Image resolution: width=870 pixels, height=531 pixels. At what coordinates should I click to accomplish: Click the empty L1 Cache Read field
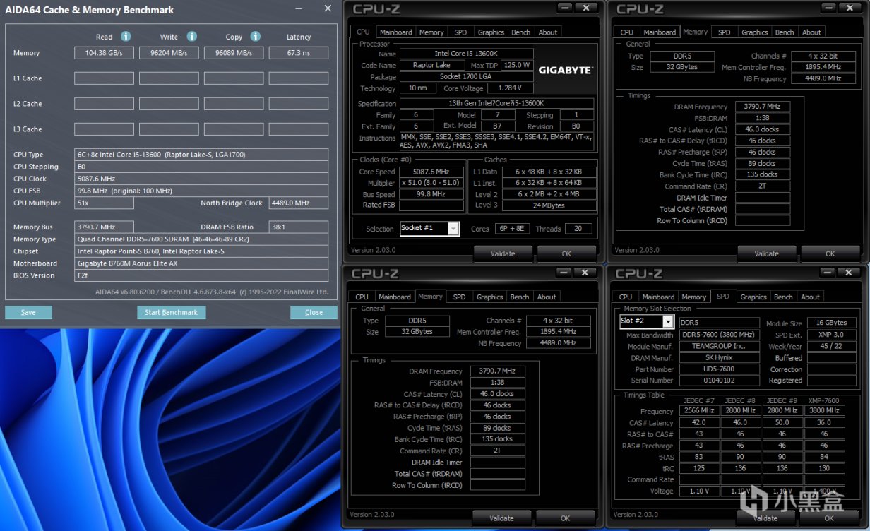click(x=104, y=78)
